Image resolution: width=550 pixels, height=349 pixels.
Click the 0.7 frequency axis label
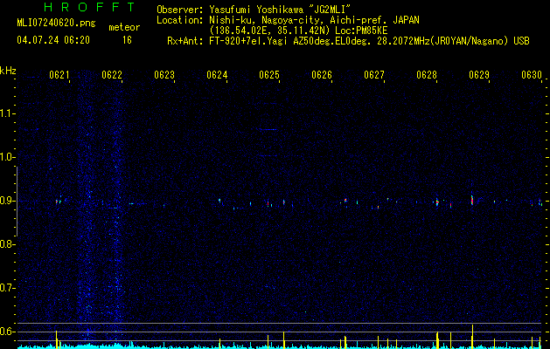7,288
